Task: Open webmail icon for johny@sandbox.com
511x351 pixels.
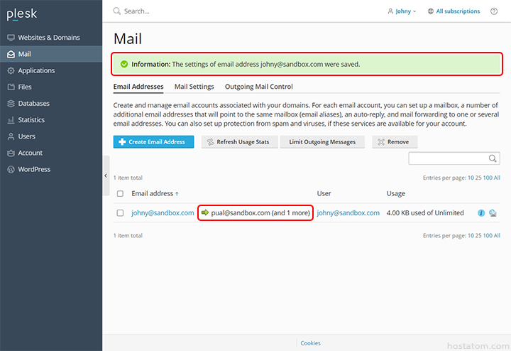Action: (493, 213)
